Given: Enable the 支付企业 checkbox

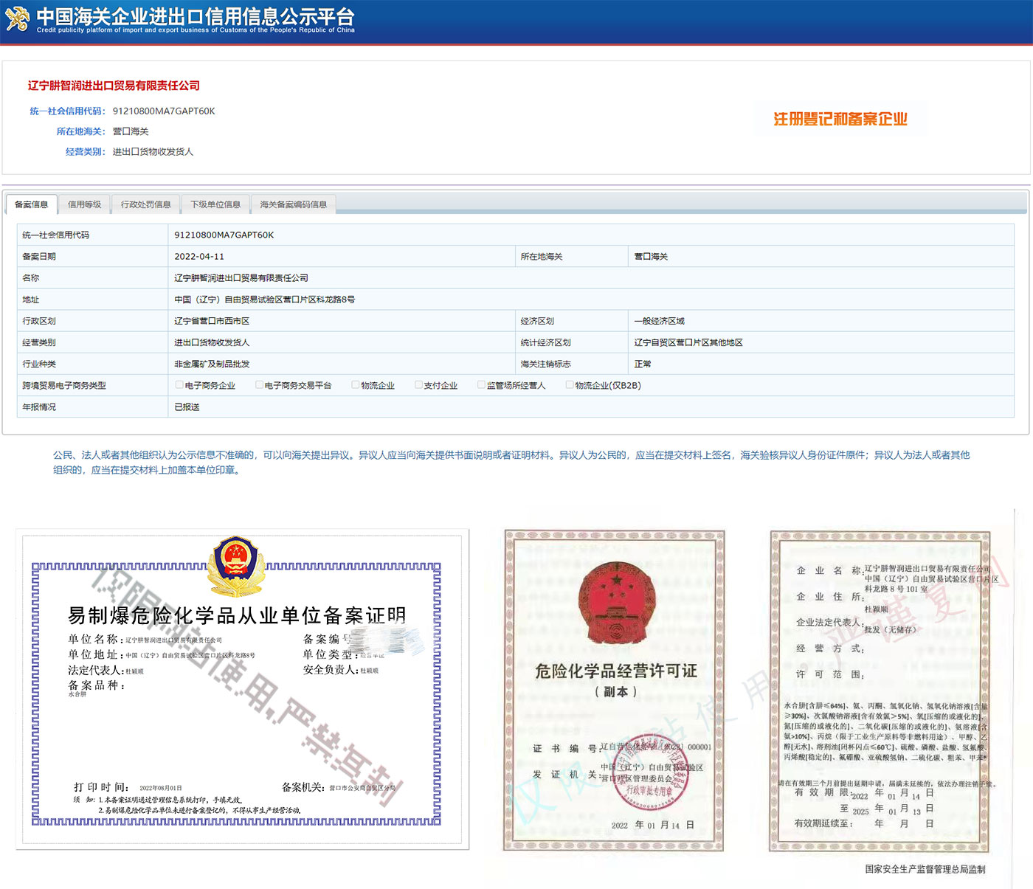Looking at the screenshot, I should click(418, 385).
